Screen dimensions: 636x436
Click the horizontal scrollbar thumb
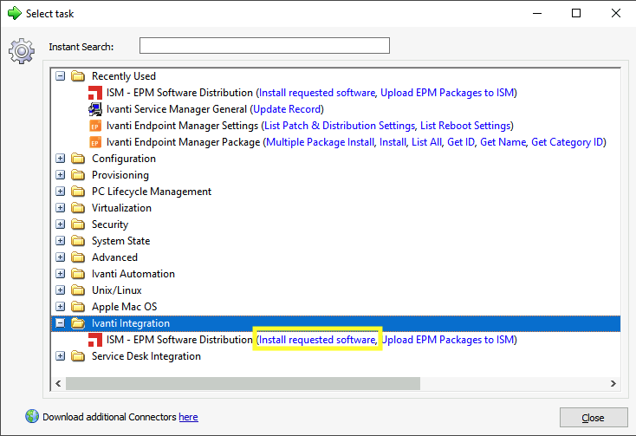pyautogui.click(x=243, y=383)
